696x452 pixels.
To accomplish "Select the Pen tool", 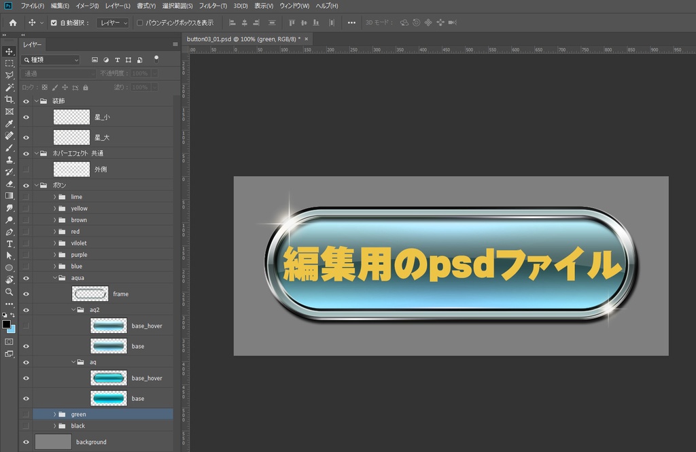I will (10, 232).
